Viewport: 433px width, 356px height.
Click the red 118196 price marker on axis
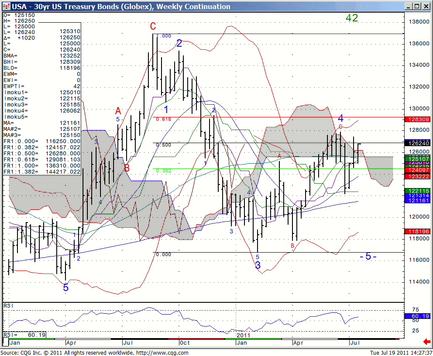[x=418, y=232]
